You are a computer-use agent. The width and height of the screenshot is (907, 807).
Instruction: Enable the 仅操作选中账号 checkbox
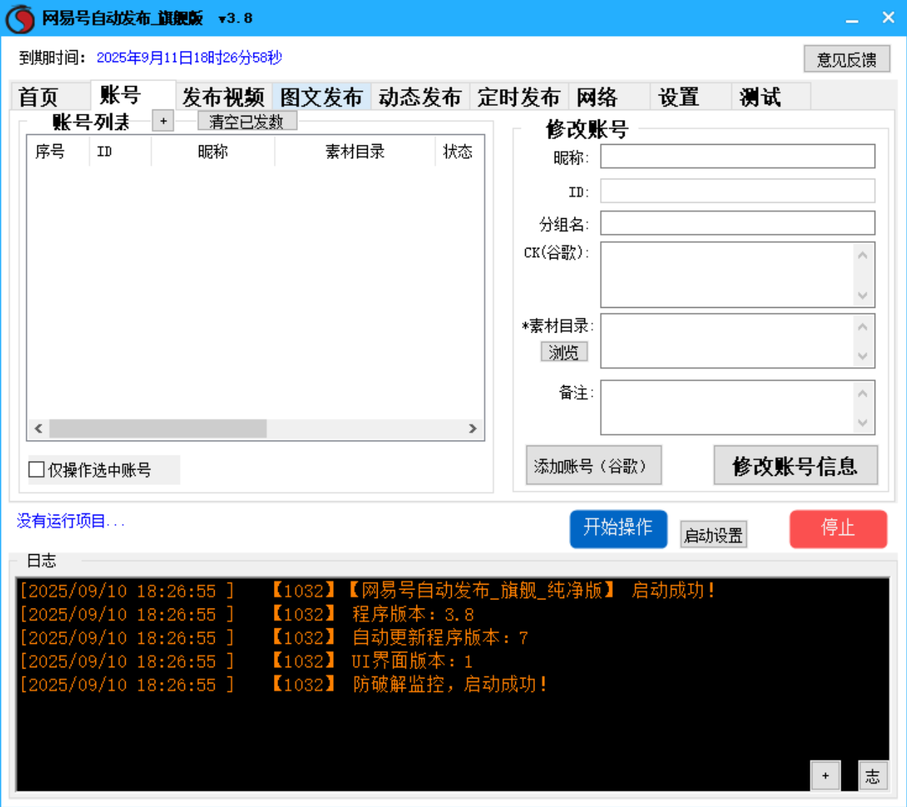tap(35, 469)
